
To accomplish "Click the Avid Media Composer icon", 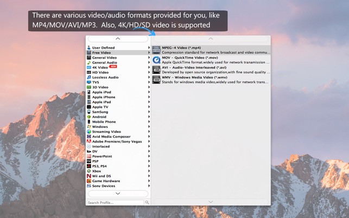I will pyautogui.click(x=89, y=137).
